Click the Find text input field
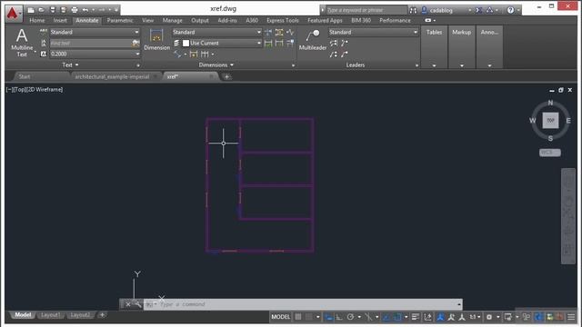 pyautogui.click(x=91, y=43)
